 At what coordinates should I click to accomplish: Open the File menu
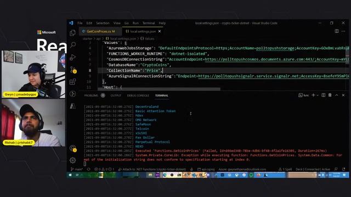tap(80, 23)
